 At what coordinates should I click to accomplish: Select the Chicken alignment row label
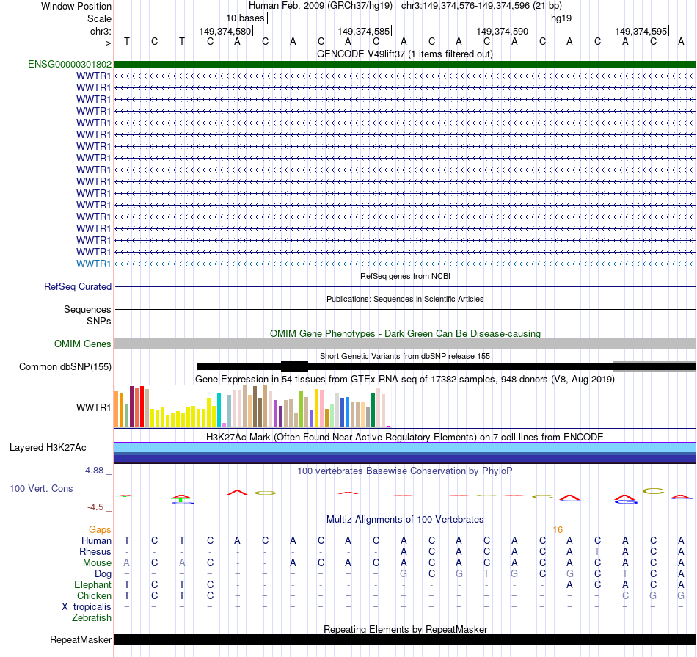pyautogui.click(x=94, y=595)
